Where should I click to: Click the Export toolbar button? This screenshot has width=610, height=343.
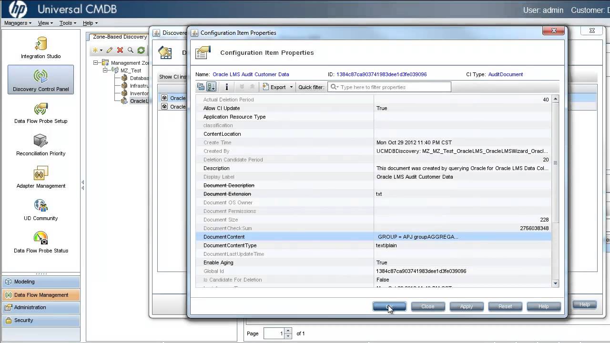point(274,87)
